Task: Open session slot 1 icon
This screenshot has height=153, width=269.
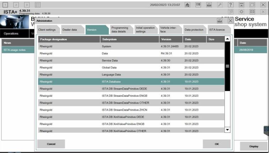Action: coord(5,5)
